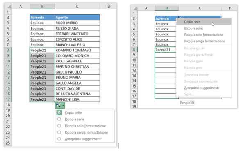Viewport: 246px width, 152px height.
Task: Click cell FERRARI VINCENZO
Action: [x=77, y=34]
